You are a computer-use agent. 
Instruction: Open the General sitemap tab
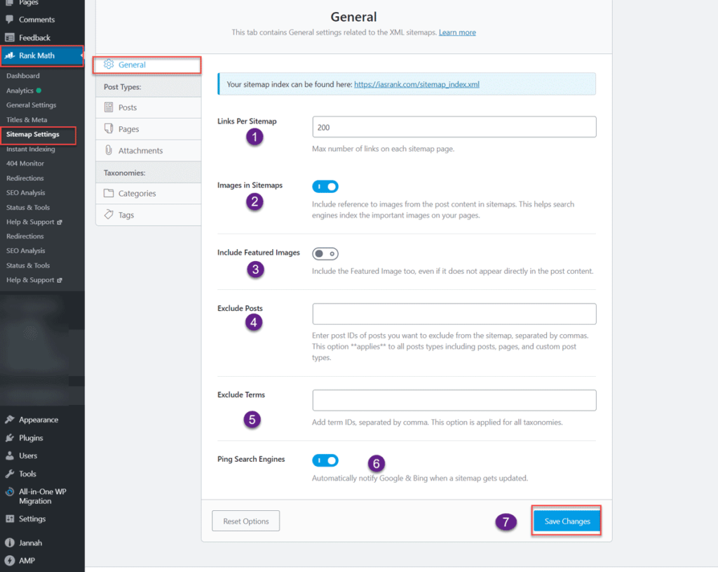point(147,65)
